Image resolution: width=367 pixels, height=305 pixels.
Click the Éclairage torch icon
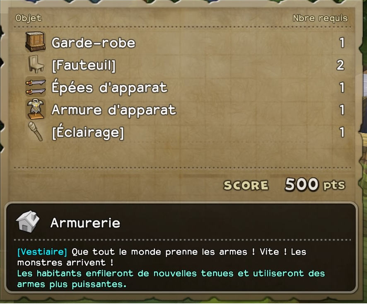coord(36,131)
